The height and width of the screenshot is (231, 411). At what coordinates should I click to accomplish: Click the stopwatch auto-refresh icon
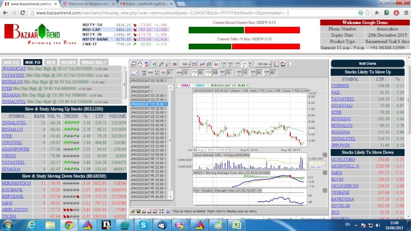pyautogui.click(x=140, y=64)
